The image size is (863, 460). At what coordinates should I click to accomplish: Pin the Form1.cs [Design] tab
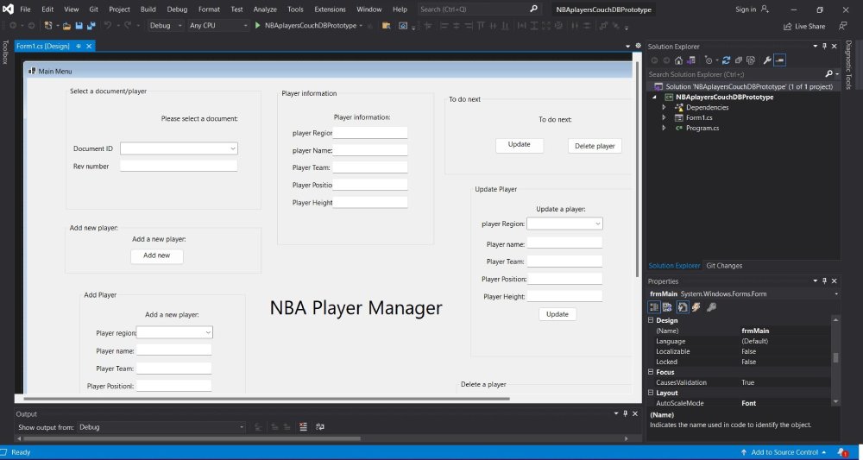[79, 46]
